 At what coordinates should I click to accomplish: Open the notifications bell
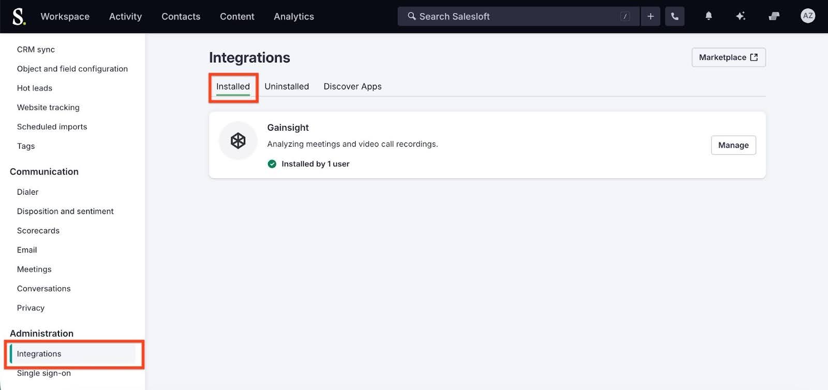(x=708, y=16)
